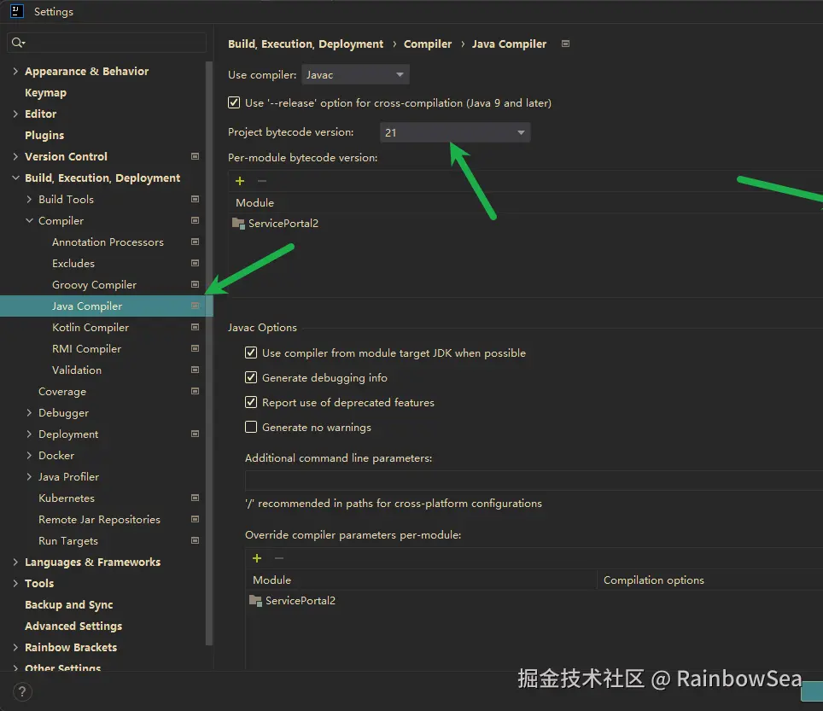Click project-level icon beside Compiler row
This screenshot has width=823, height=711.
tap(195, 220)
